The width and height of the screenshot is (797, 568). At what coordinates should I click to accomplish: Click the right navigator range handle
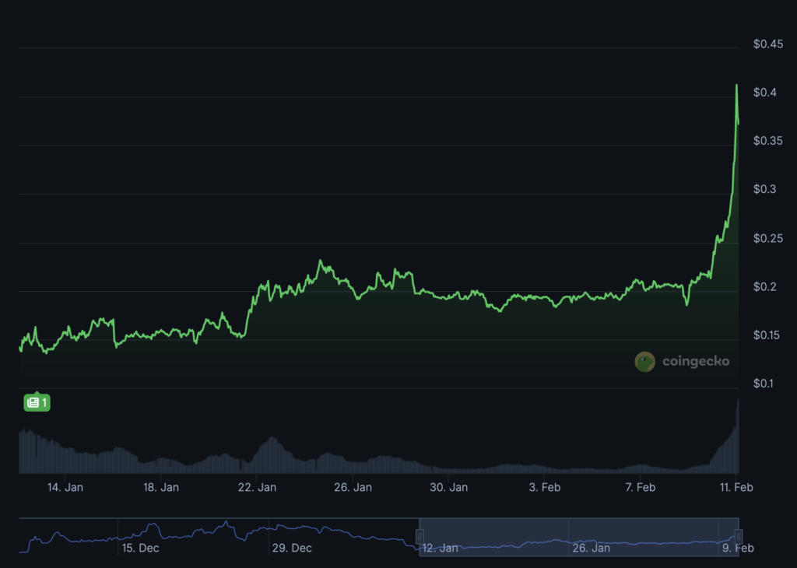tap(739, 536)
